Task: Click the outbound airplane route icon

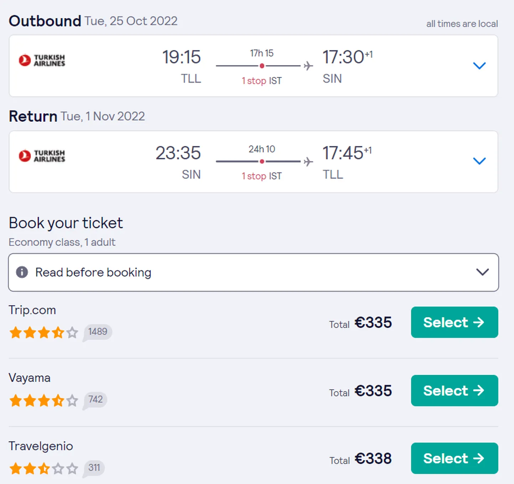Action: click(308, 66)
